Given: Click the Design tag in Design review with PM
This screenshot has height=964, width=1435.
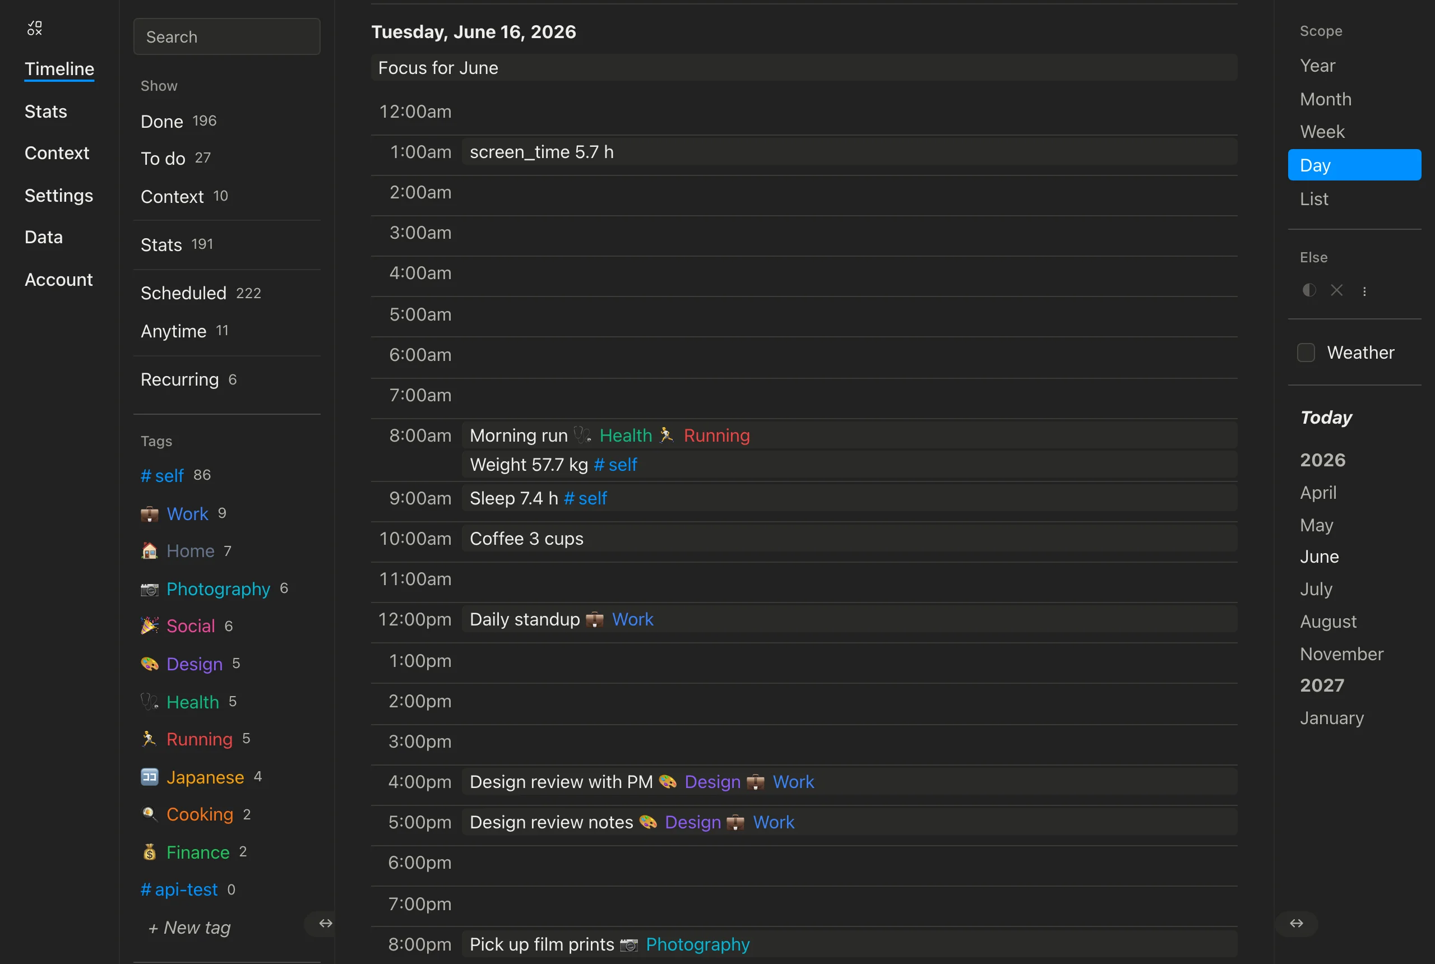Looking at the screenshot, I should [712, 781].
